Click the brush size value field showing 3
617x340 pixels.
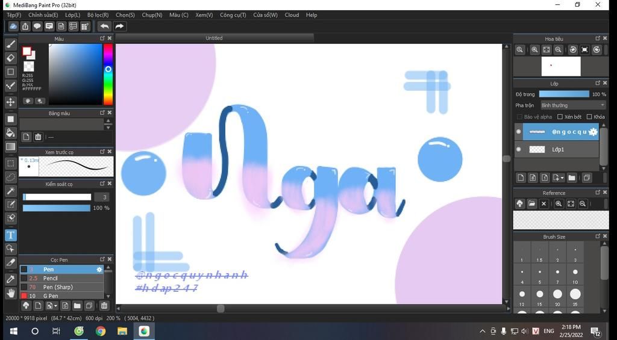[101, 197]
